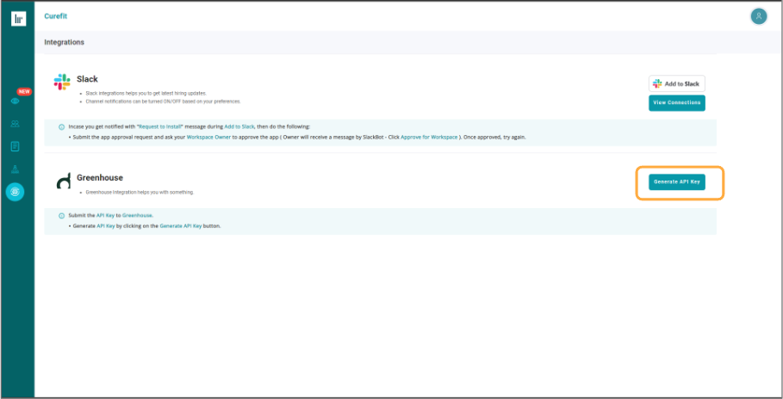783x399 pixels.
Task: Open the user profile avatar
Action: click(759, 16)
